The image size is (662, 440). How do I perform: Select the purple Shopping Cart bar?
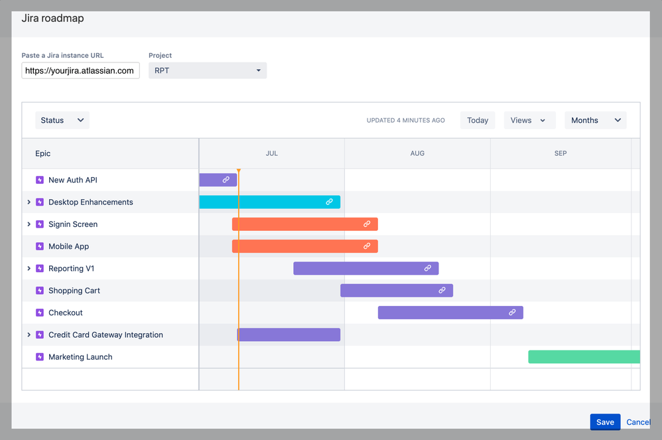pyautogui.click(x=397, y=291)
